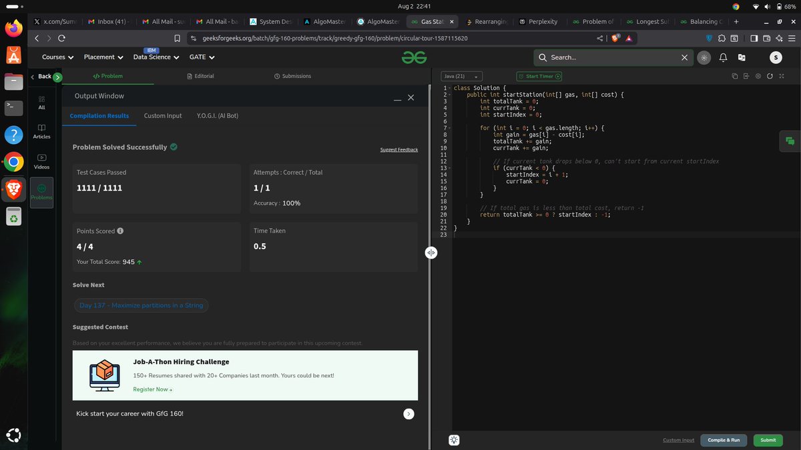Click the arrow on Kick start GfG 160 banner
The image size is (801, 450).
409,414
